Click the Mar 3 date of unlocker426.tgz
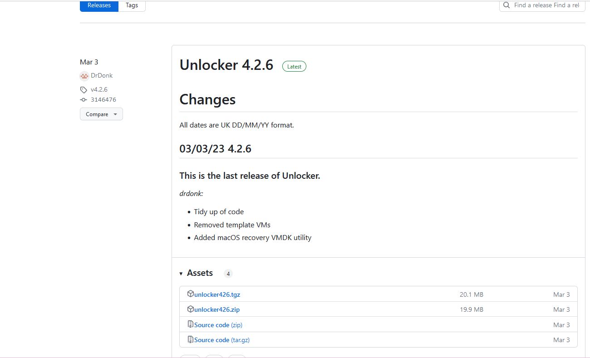 click(561, 294)
